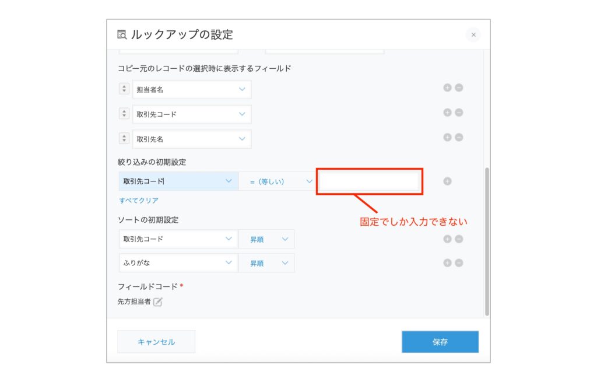The image size is (597, 382).
Task: Change 昇順 order for 取引先コード sort
Action: coord(266,239)
